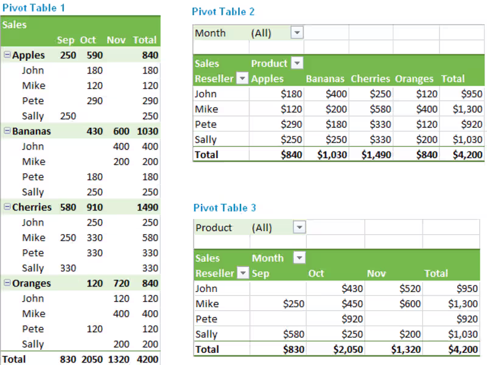
Task: Collapse the Cherries row group
Action: coord(7,207)
